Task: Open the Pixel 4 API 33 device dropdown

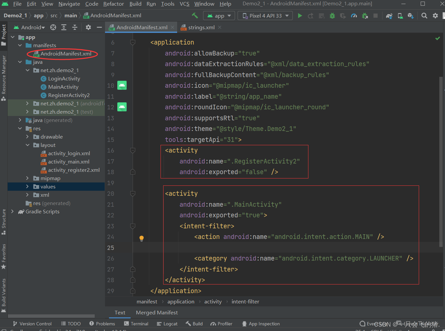Action: pos(265,16)
